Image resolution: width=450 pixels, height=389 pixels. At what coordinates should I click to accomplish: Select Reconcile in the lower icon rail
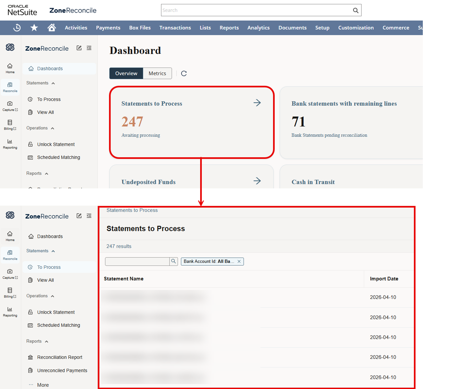click(x=10, y=255)
